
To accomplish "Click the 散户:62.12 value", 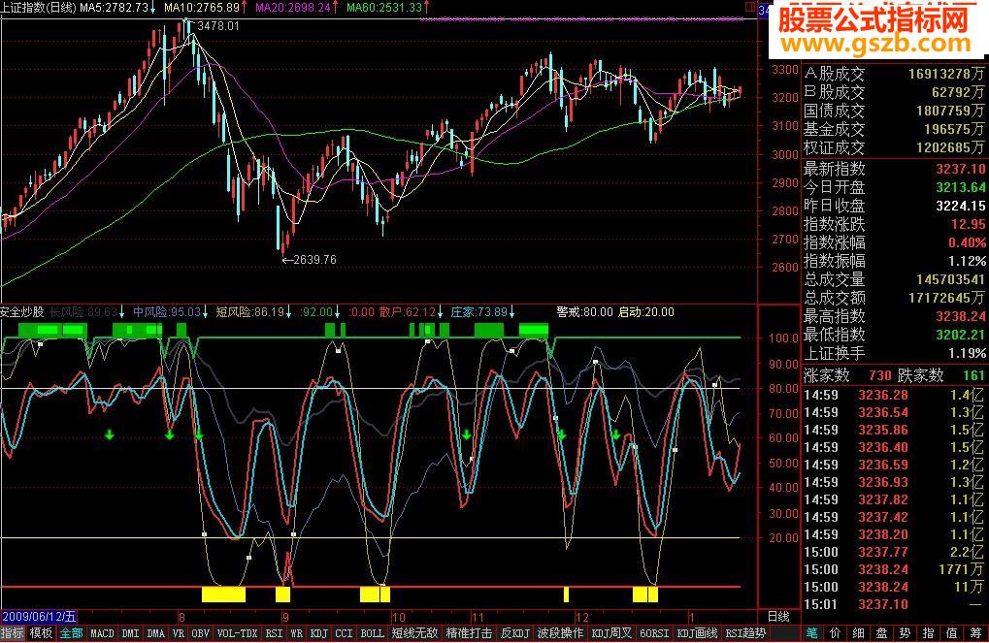I will pyautogui.click(x=408, y=312).
